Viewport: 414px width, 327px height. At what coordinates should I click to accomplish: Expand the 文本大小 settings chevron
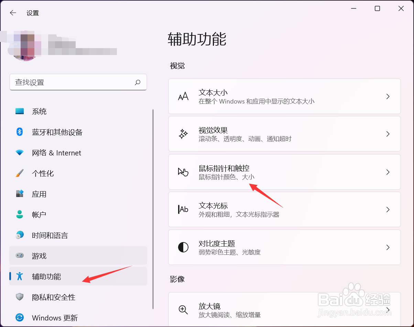388,96
